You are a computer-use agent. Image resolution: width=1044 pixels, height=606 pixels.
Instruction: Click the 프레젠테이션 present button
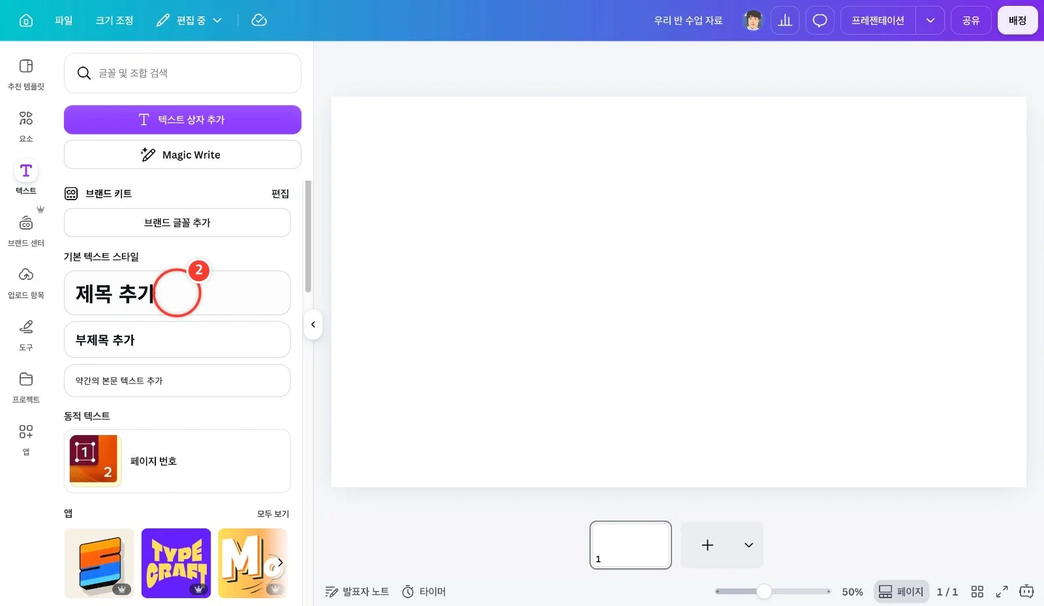(x=878, y=20)
